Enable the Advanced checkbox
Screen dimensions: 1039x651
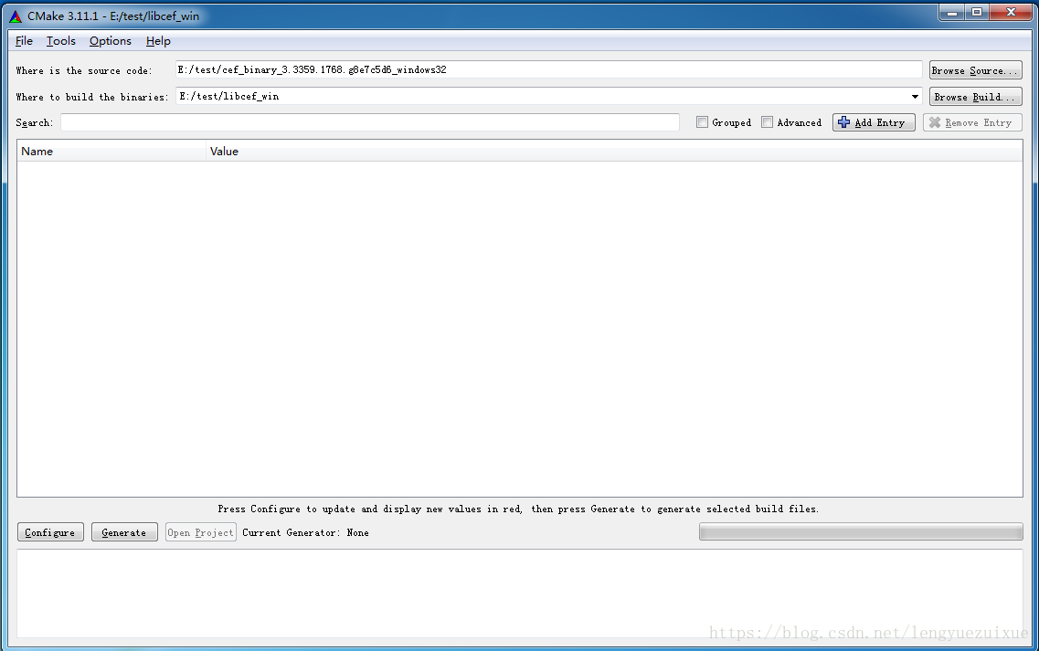coord(768,121)
